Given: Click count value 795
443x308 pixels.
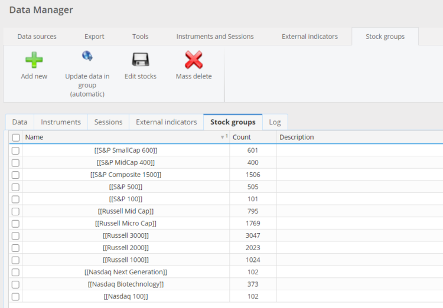Looking at the screenshot, I should 253,211.
